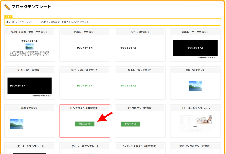Image resolution: width=226 pixels, height=154 pixels.
Task: Click the green ボタンスタイル button in リンクボタン（中央寄せ）
Action: 85,124
